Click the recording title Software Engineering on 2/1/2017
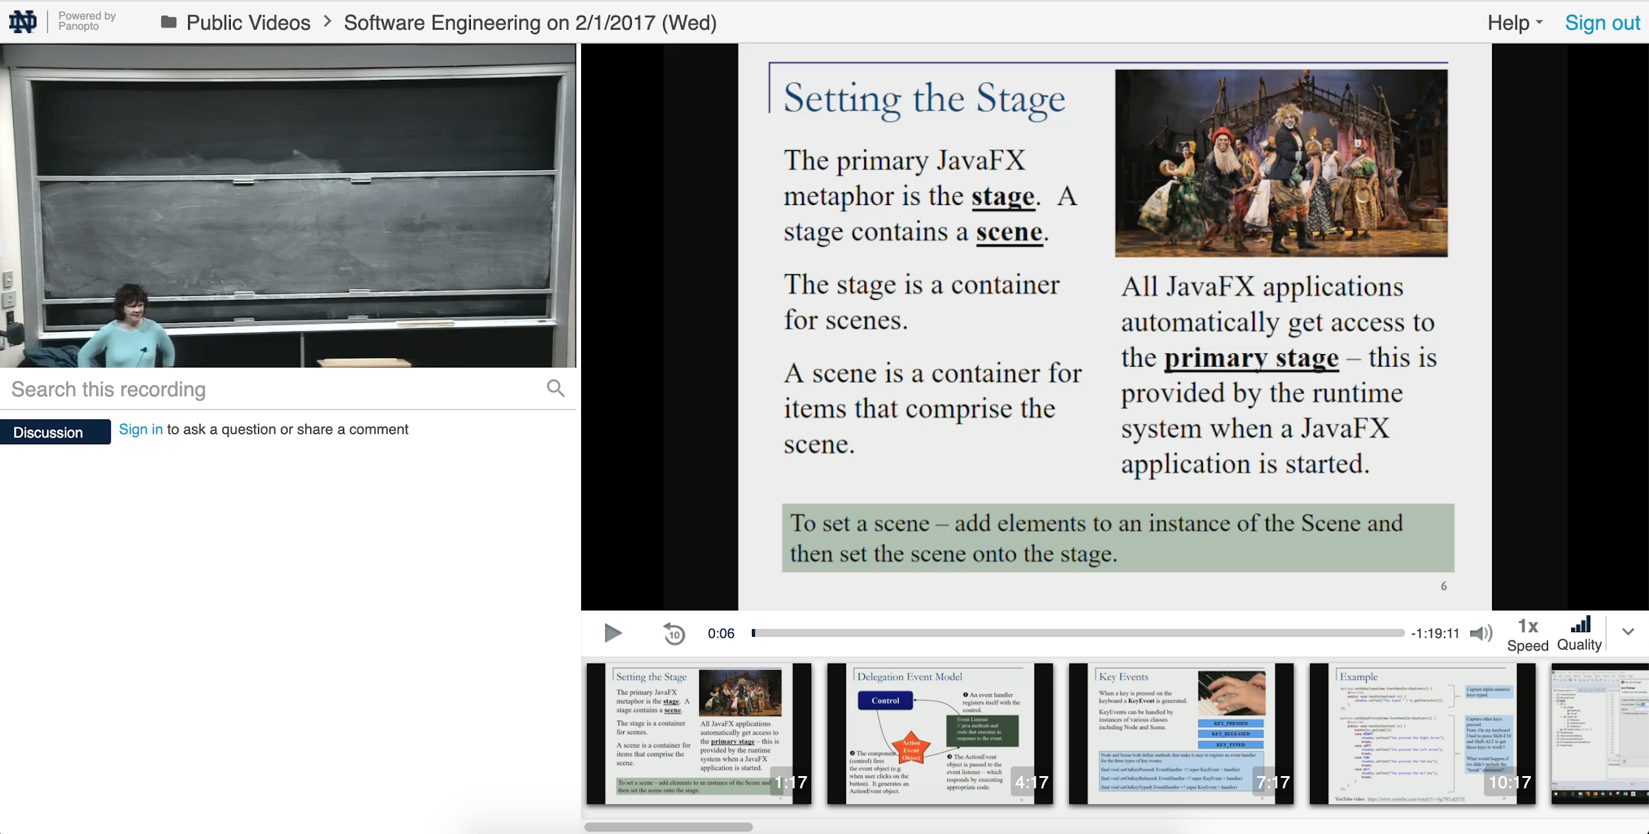The height and width of the screenshot is (834, 1649). coord(530,22)
